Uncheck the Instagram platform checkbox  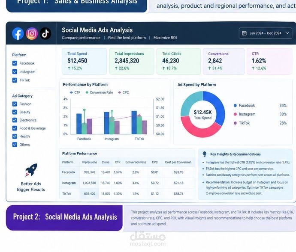(x=15, y=71)
